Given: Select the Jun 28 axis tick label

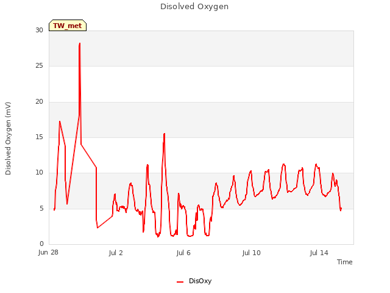Looking at the screenshot, I should [x=48, y=252].
